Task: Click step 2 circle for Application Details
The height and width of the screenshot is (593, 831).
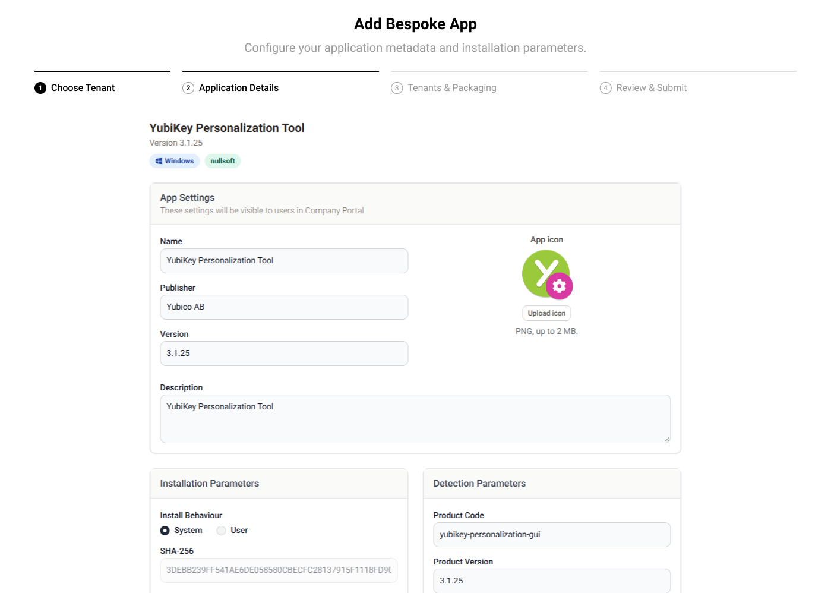Action: (x=188, y=88)
